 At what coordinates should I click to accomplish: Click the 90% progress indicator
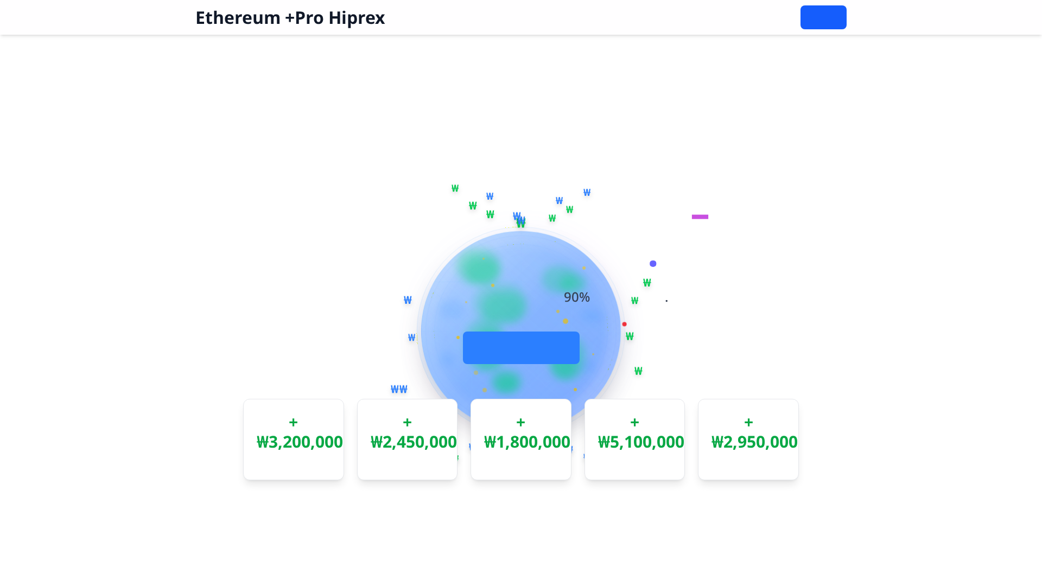pyautogui.click(x=576, y=297)
